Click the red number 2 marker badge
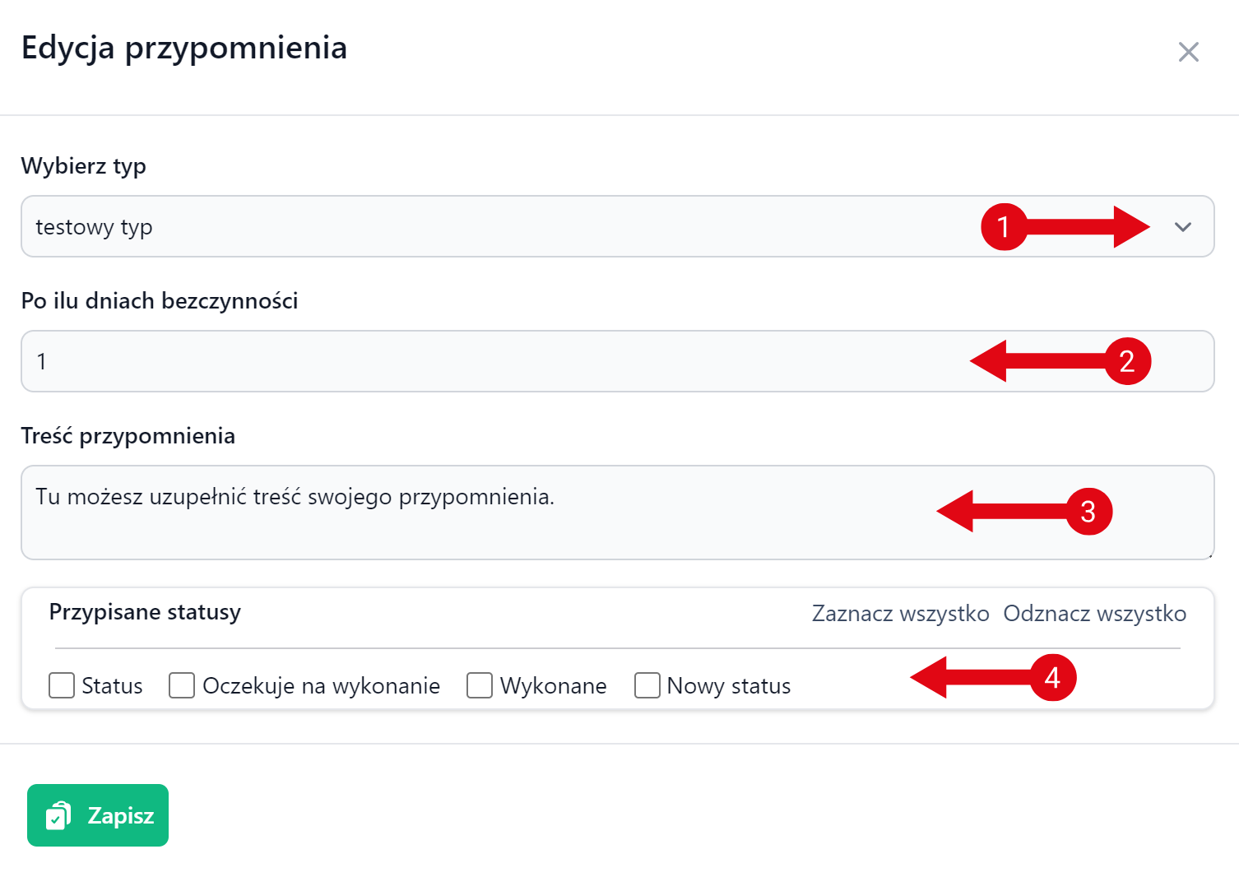Viewport: 1239px width, 877px height. click(1126, 361)
